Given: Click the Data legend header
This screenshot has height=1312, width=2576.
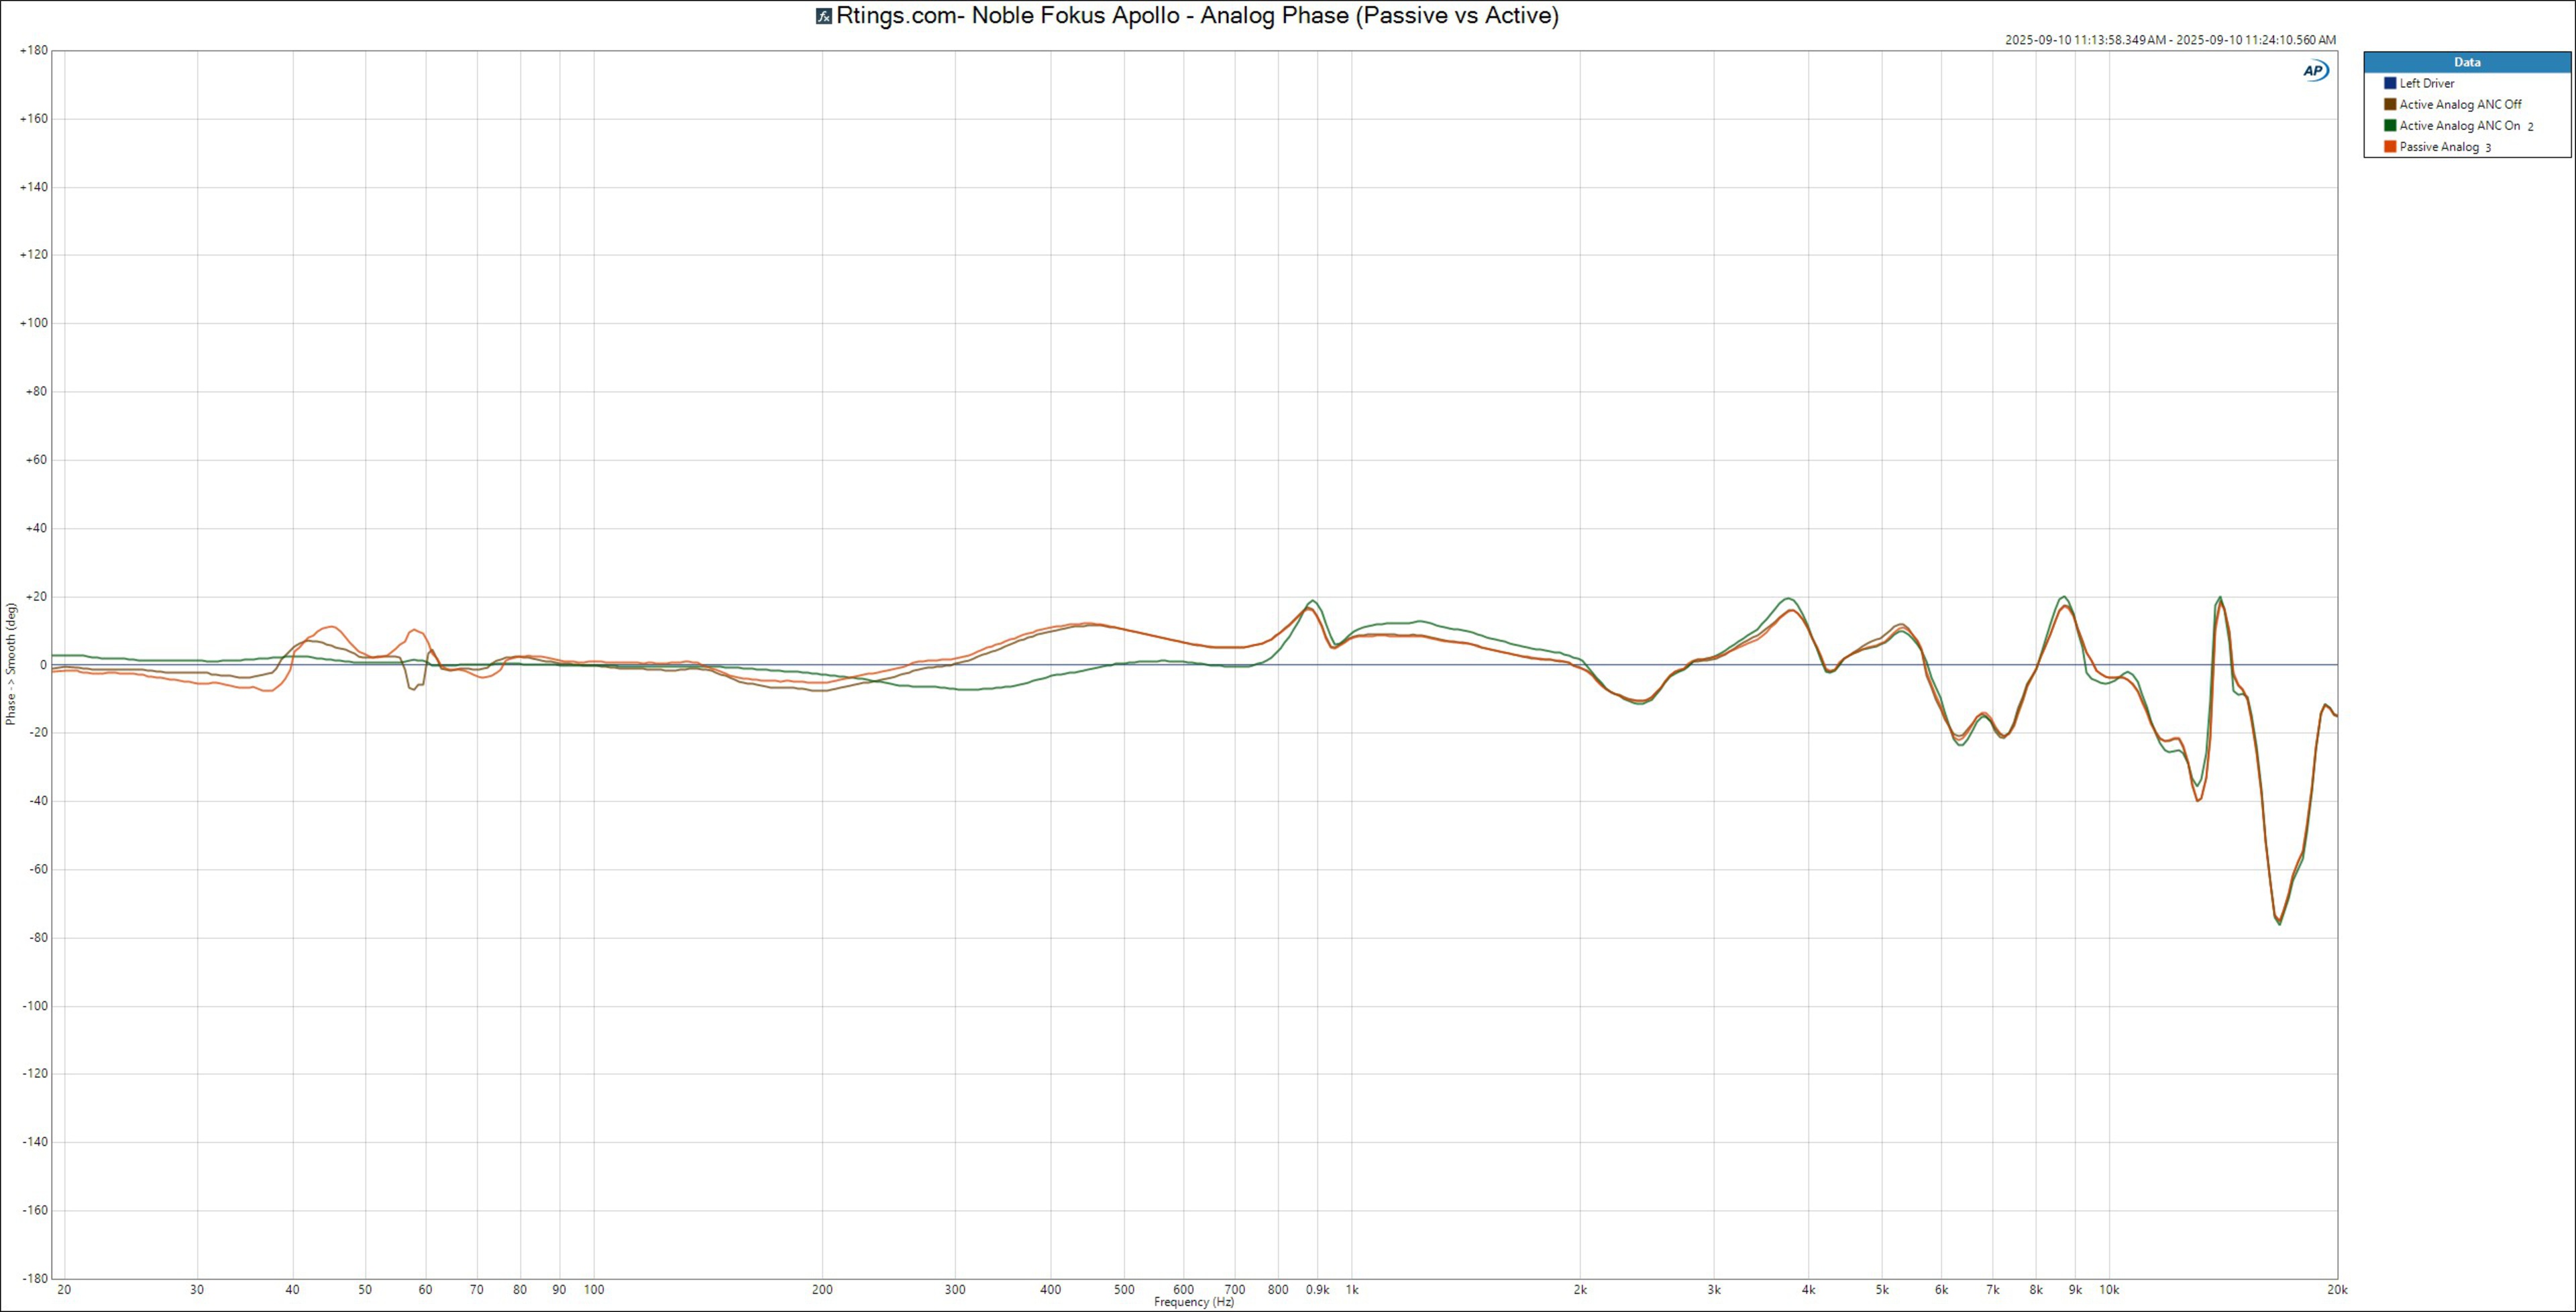Looking at the screenshot, I should (x=2466, y=62).
